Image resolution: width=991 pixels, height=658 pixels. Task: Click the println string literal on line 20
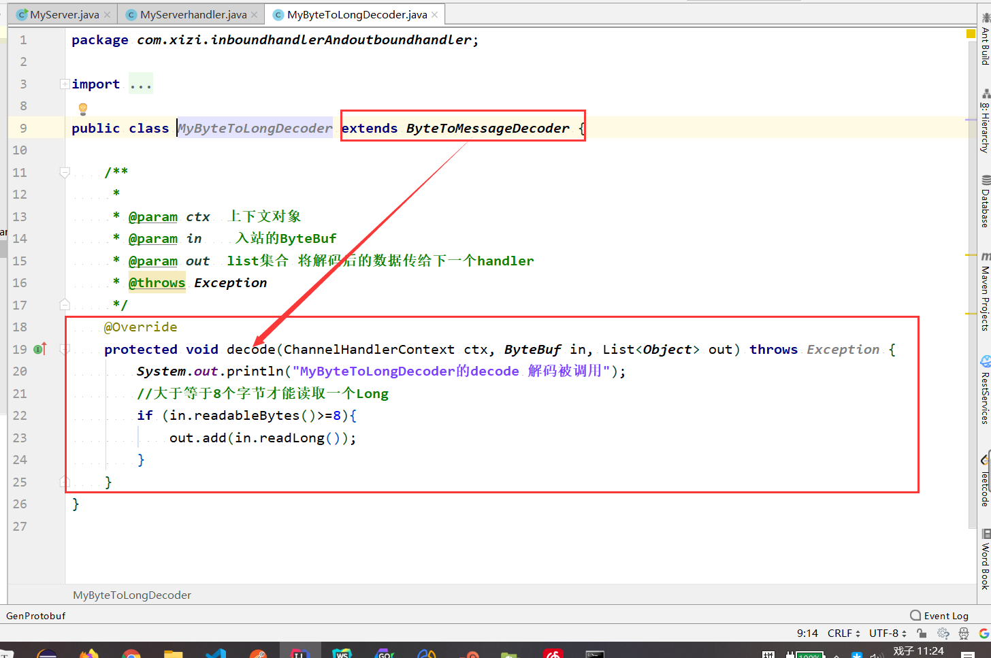tap(451, 372)
